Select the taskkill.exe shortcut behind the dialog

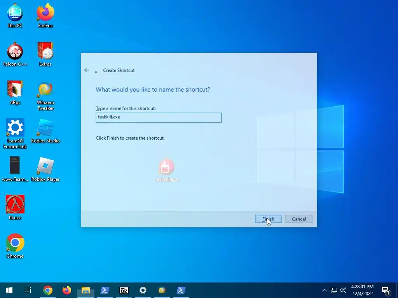(x=166, y=170)
